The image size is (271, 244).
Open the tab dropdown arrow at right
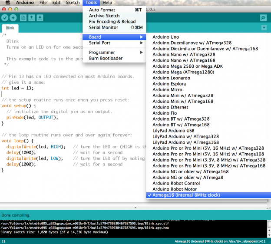click(x=264, y=27)
